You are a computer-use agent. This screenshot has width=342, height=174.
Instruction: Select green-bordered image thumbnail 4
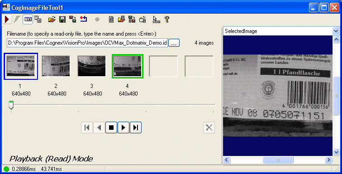tap(128, 66)
